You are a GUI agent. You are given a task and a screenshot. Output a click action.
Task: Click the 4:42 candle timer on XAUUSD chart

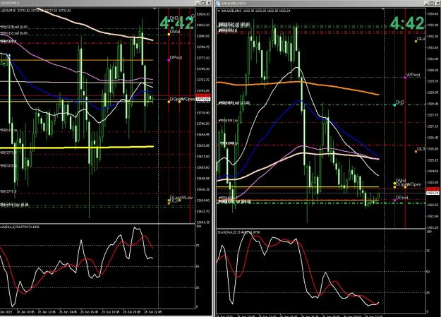(407, 23)
